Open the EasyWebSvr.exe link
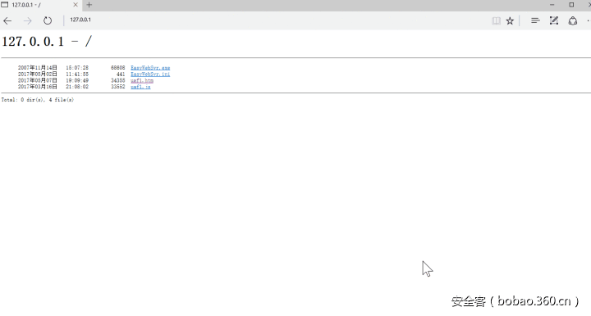Screen dimensions: 591x316 pos(150,68)
